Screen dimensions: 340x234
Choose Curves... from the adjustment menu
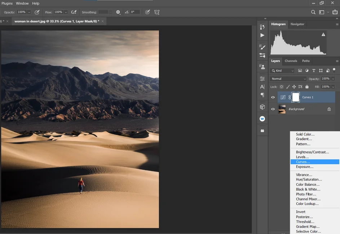[x=303, y=162]
